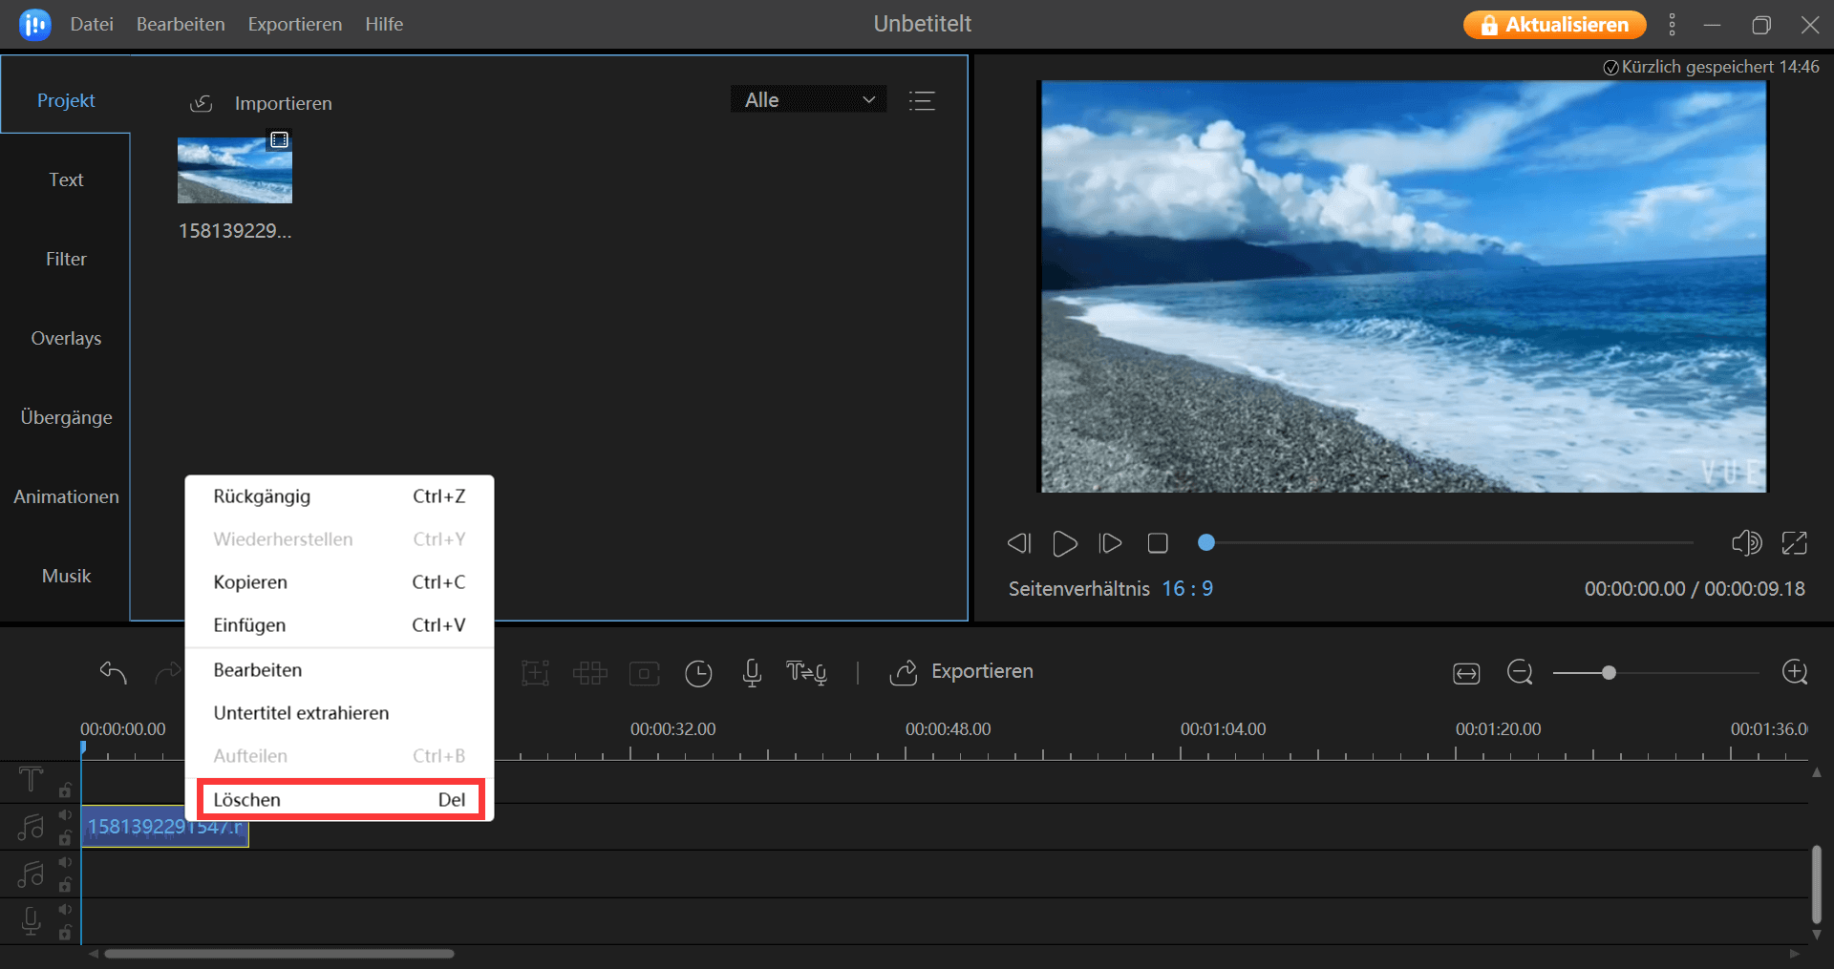Image resolution: width=1834 pixels, height=969 pixels.
Task: Click the zoom-to-fit timeline icon
Action: (1466, 673)
